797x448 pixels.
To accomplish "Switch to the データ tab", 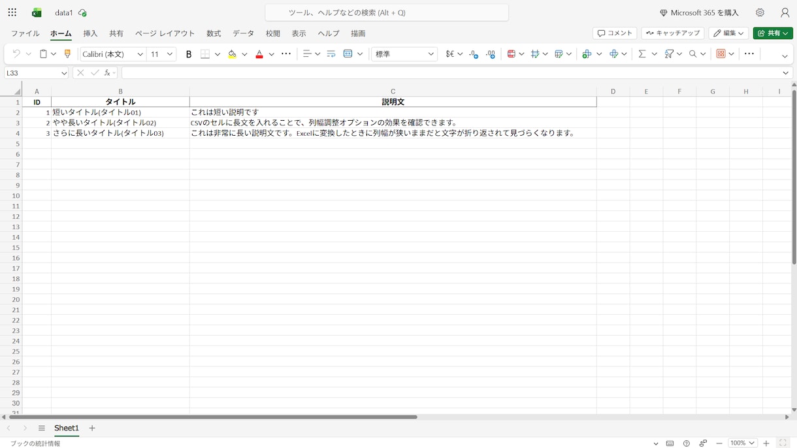I will coord(244,33).
